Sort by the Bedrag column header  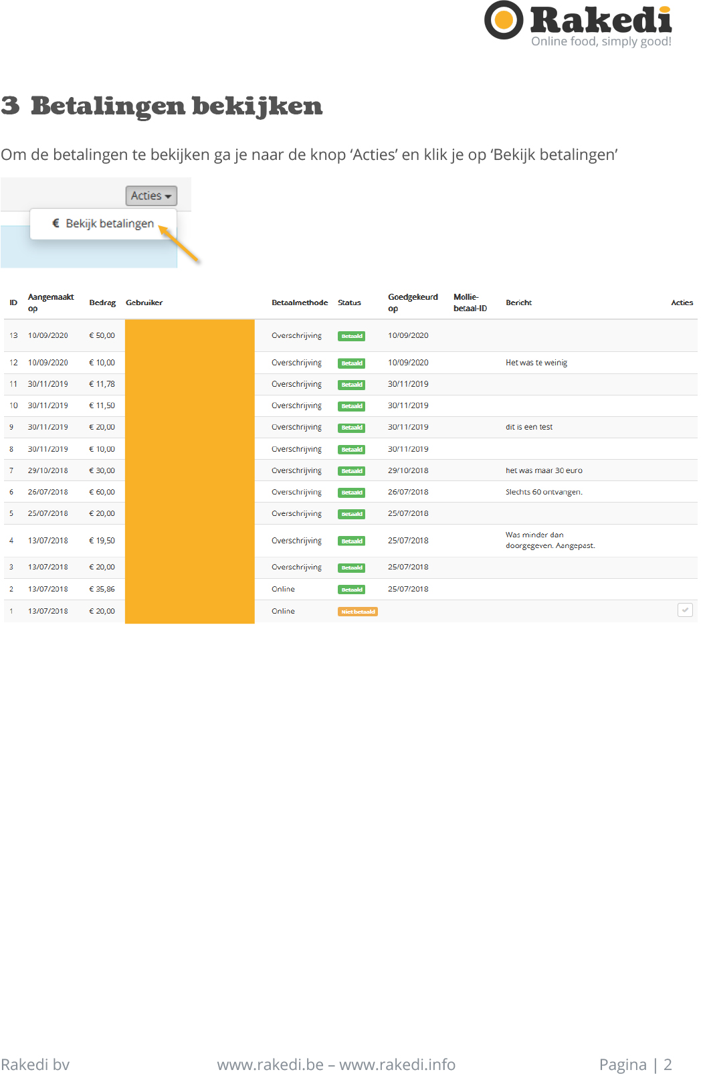(102, 302)
